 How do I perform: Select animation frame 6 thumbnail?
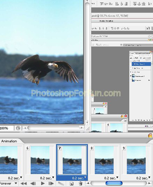(x=40, y=160)
